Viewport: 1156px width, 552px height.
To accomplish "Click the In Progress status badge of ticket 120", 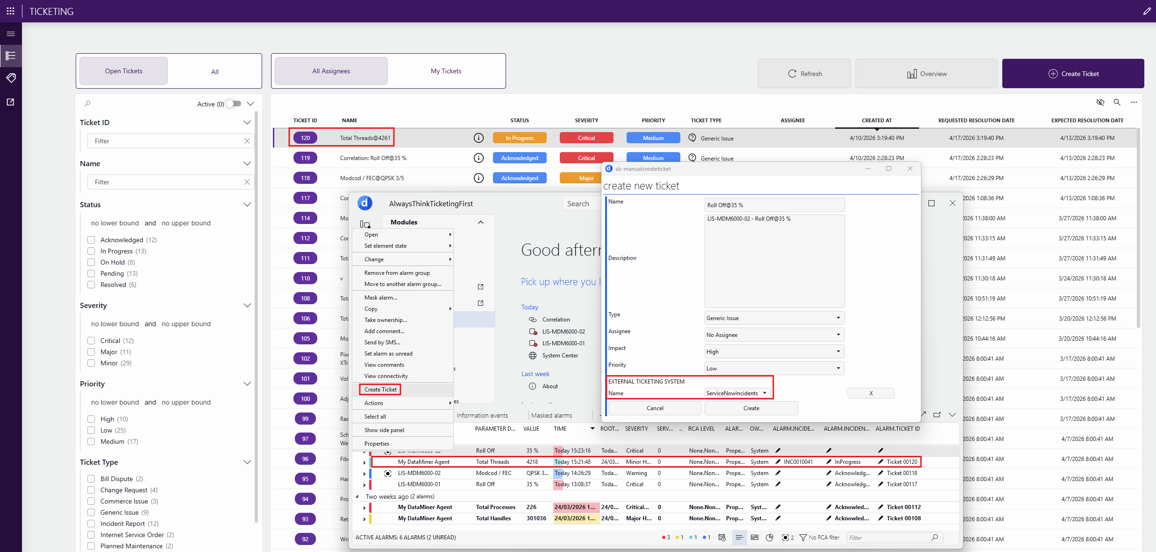I will [x=520, y=138].
